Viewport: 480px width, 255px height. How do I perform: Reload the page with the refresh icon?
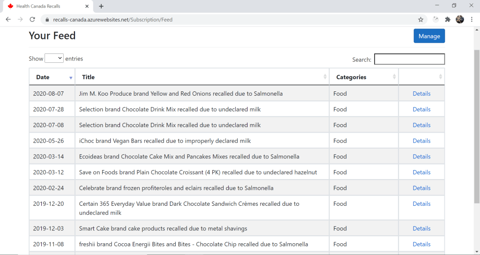[x=32, y=19]
